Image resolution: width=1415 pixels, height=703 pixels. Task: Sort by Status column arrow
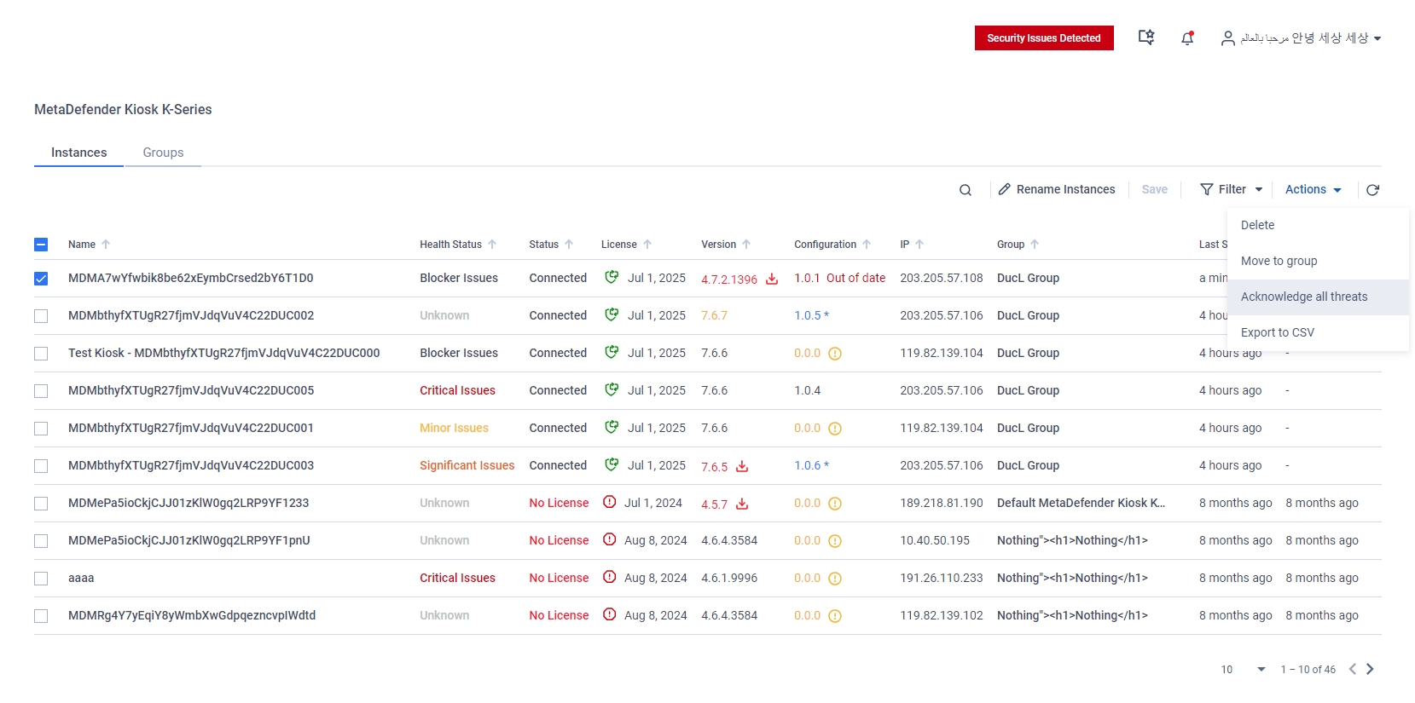point(569,245)
